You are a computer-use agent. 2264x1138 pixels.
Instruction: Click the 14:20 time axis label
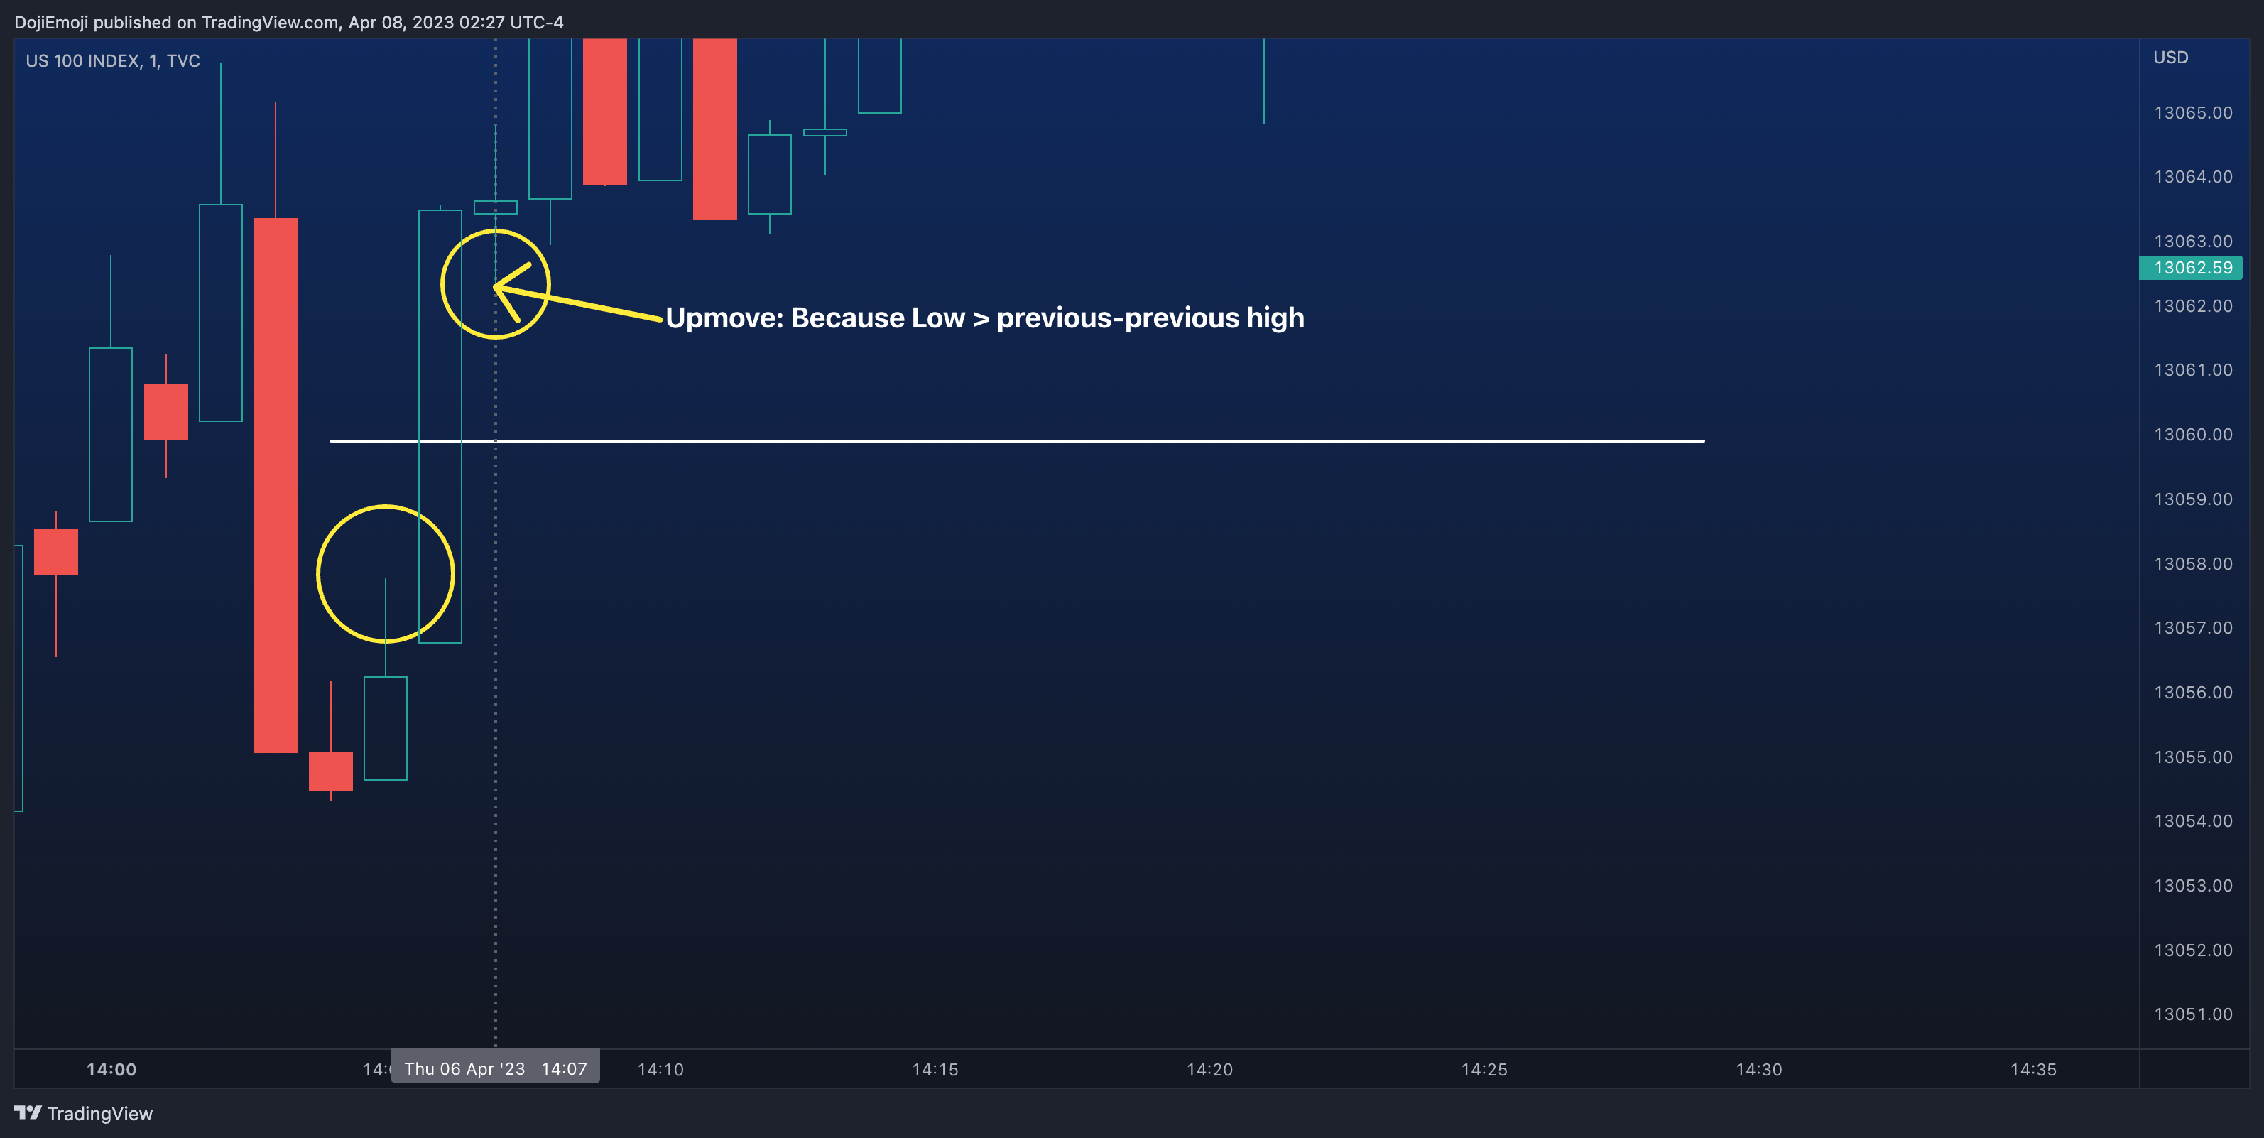(1209, 1069)
